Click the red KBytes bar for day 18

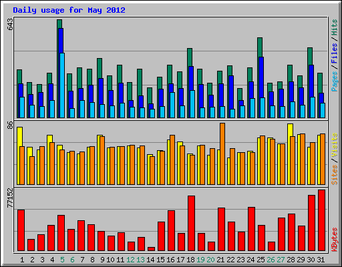click(191, 224)
